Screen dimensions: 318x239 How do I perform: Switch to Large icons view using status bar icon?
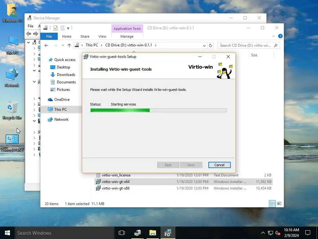point(279,204)
